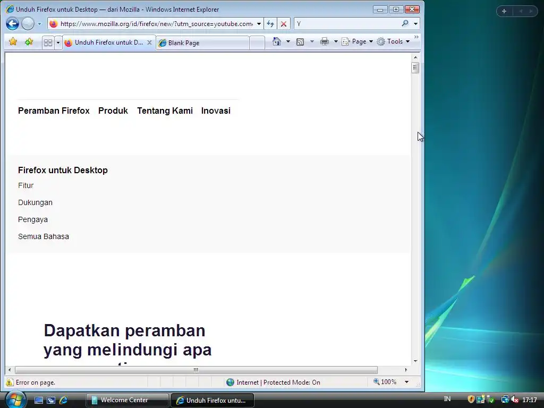Click the Forward navigation arrow
The image size is (544, 408).
click(x=28, y=23)
